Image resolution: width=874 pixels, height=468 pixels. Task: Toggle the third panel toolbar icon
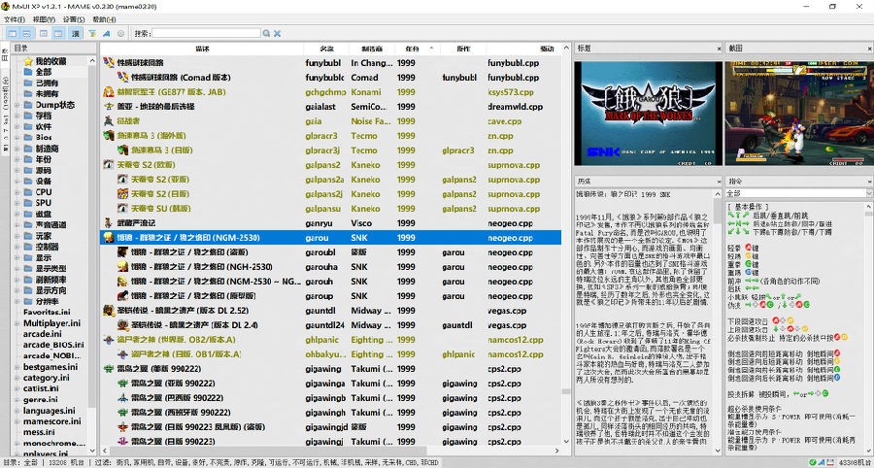click(43, 33)
